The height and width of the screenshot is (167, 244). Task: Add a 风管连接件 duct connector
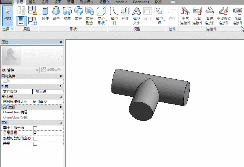click(198, 16)
